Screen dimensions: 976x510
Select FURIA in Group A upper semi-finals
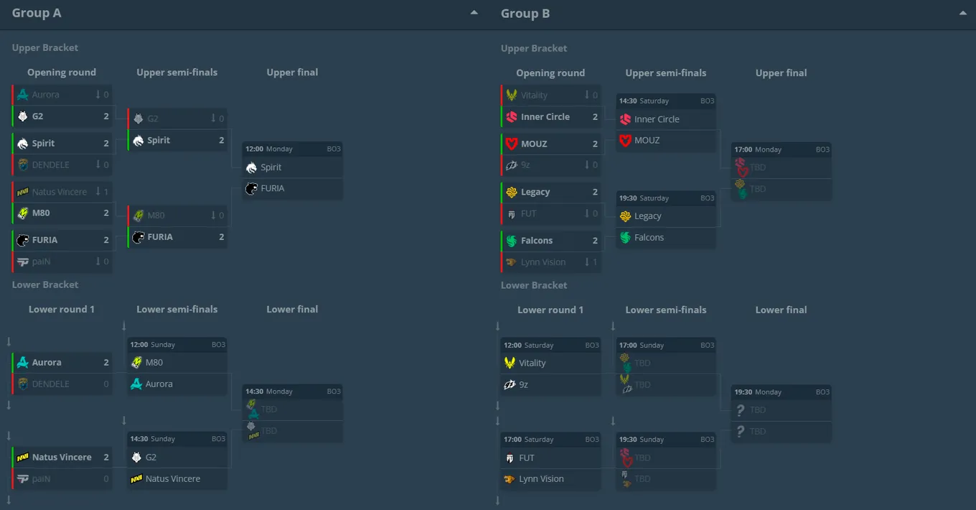pos(160,236)
